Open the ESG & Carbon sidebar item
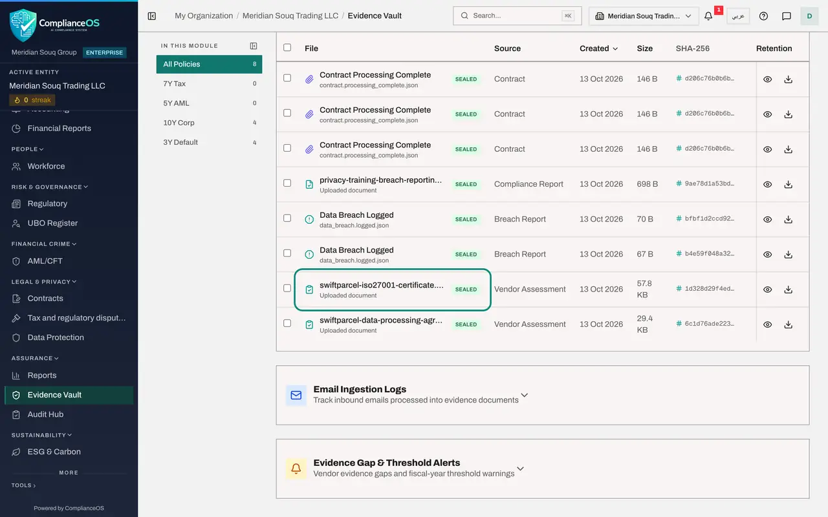 (69, 452)
